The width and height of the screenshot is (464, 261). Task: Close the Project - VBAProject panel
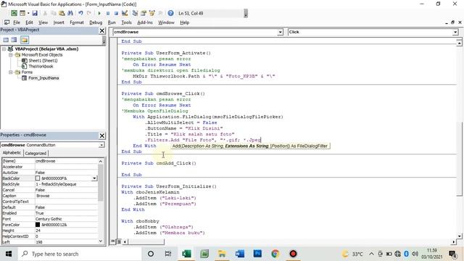click(x=101, y=30)
